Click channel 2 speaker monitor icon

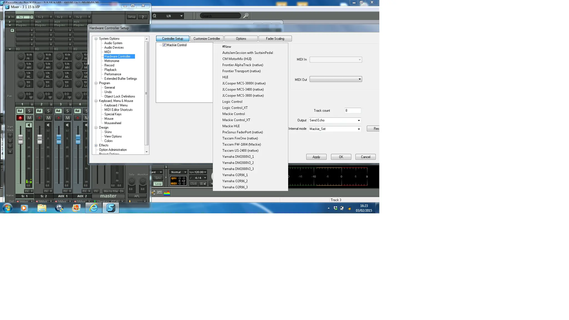48,125
